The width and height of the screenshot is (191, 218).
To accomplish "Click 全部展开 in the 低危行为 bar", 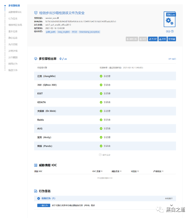I will point(169,199).
